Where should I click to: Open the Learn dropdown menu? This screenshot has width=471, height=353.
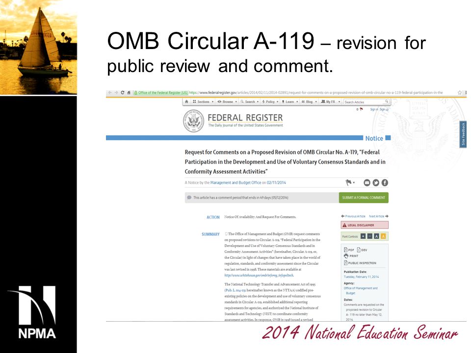(289, 102)
